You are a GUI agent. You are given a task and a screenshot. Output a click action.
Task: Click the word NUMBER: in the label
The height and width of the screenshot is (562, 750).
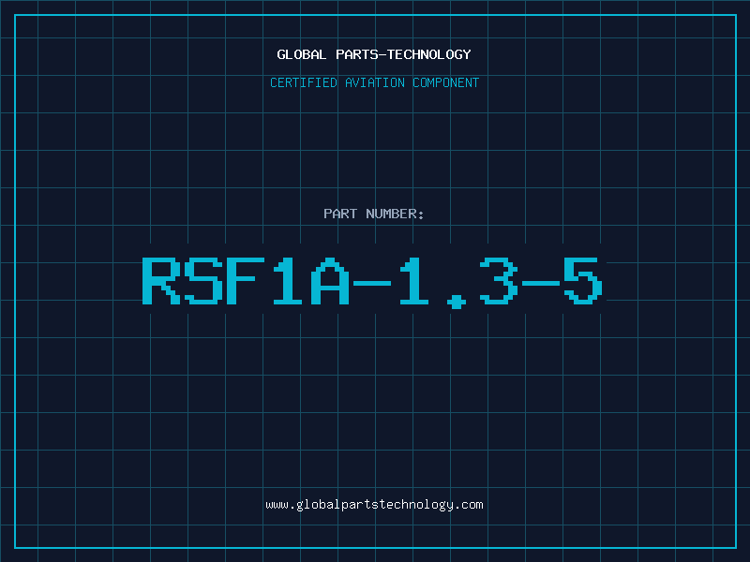pos(395,214)
